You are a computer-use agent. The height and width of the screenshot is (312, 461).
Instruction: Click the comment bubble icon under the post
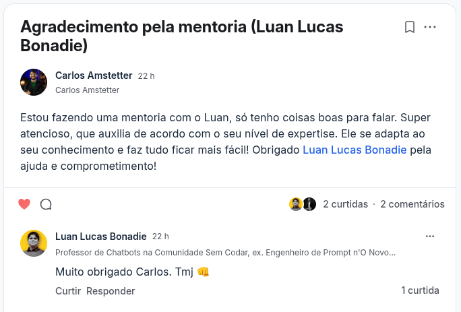click(x=46, y=204)
